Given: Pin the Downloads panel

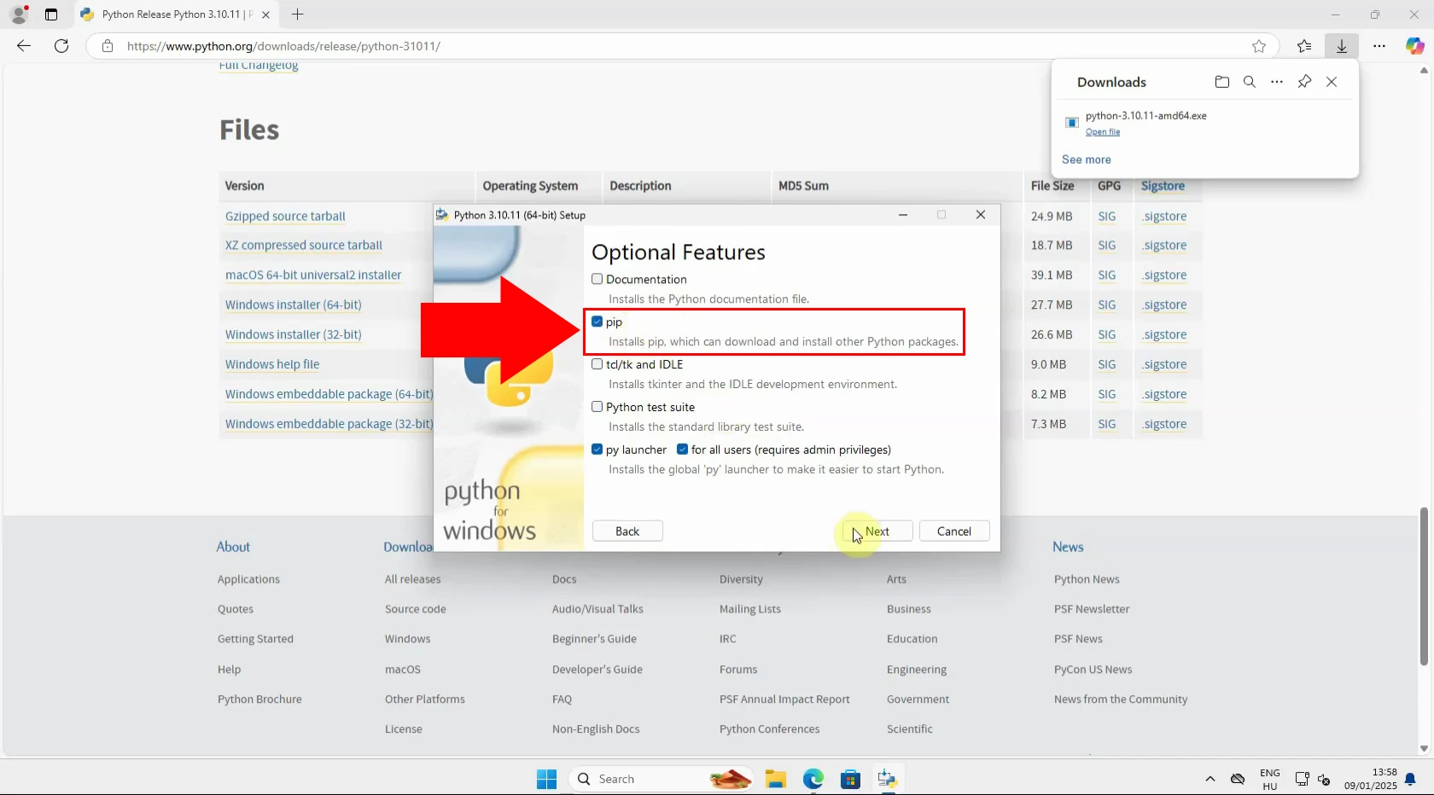Looking at the screenshot, I should click(1304, 82).
